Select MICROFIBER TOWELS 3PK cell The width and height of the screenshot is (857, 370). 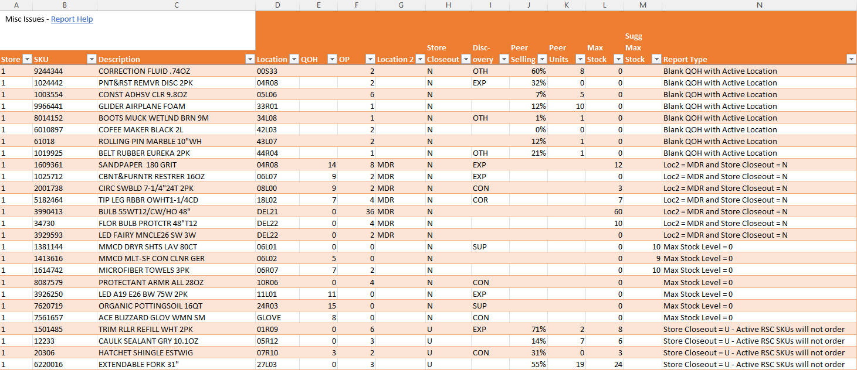pos(176,270)
